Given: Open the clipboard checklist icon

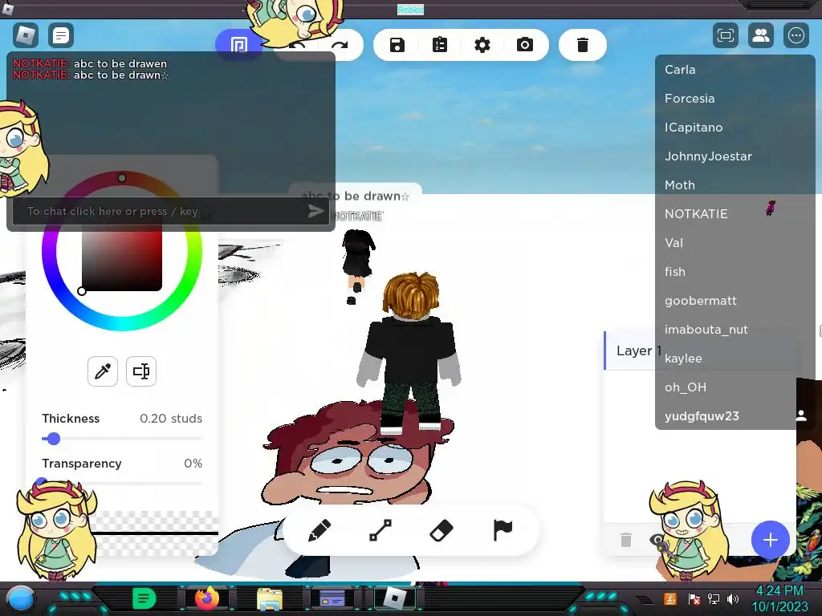Looking at the screenshot, I should click(440, 45).
